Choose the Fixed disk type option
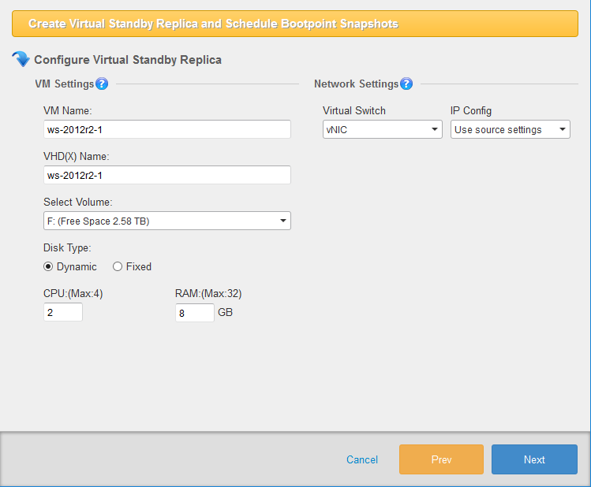Screen dimensions: 591x487 point(118,266)
